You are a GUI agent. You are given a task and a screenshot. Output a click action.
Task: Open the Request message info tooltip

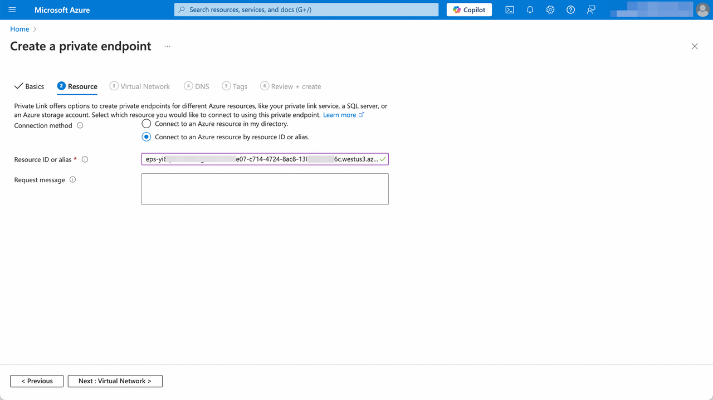pos(72,179)
